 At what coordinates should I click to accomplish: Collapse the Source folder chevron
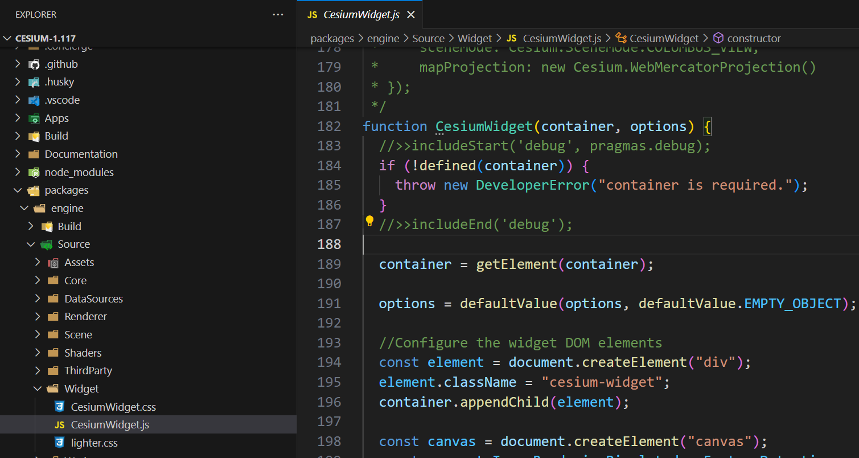31,244
